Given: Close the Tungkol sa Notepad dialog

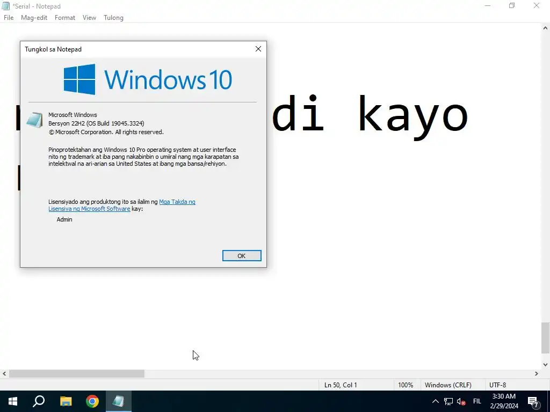Looking at the screenshot, I should tap(258, 49).
